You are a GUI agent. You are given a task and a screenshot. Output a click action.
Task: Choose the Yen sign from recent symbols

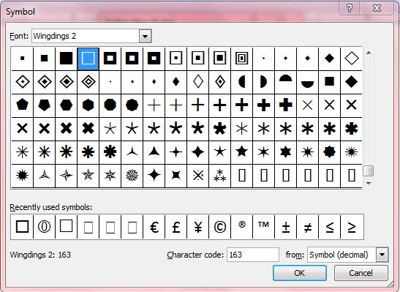(197, 227)
